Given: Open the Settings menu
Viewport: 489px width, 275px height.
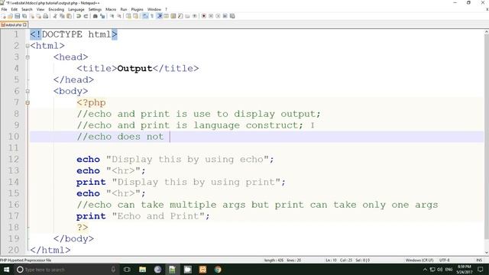Looking at the screenshot, I should [x=95, y=9].
